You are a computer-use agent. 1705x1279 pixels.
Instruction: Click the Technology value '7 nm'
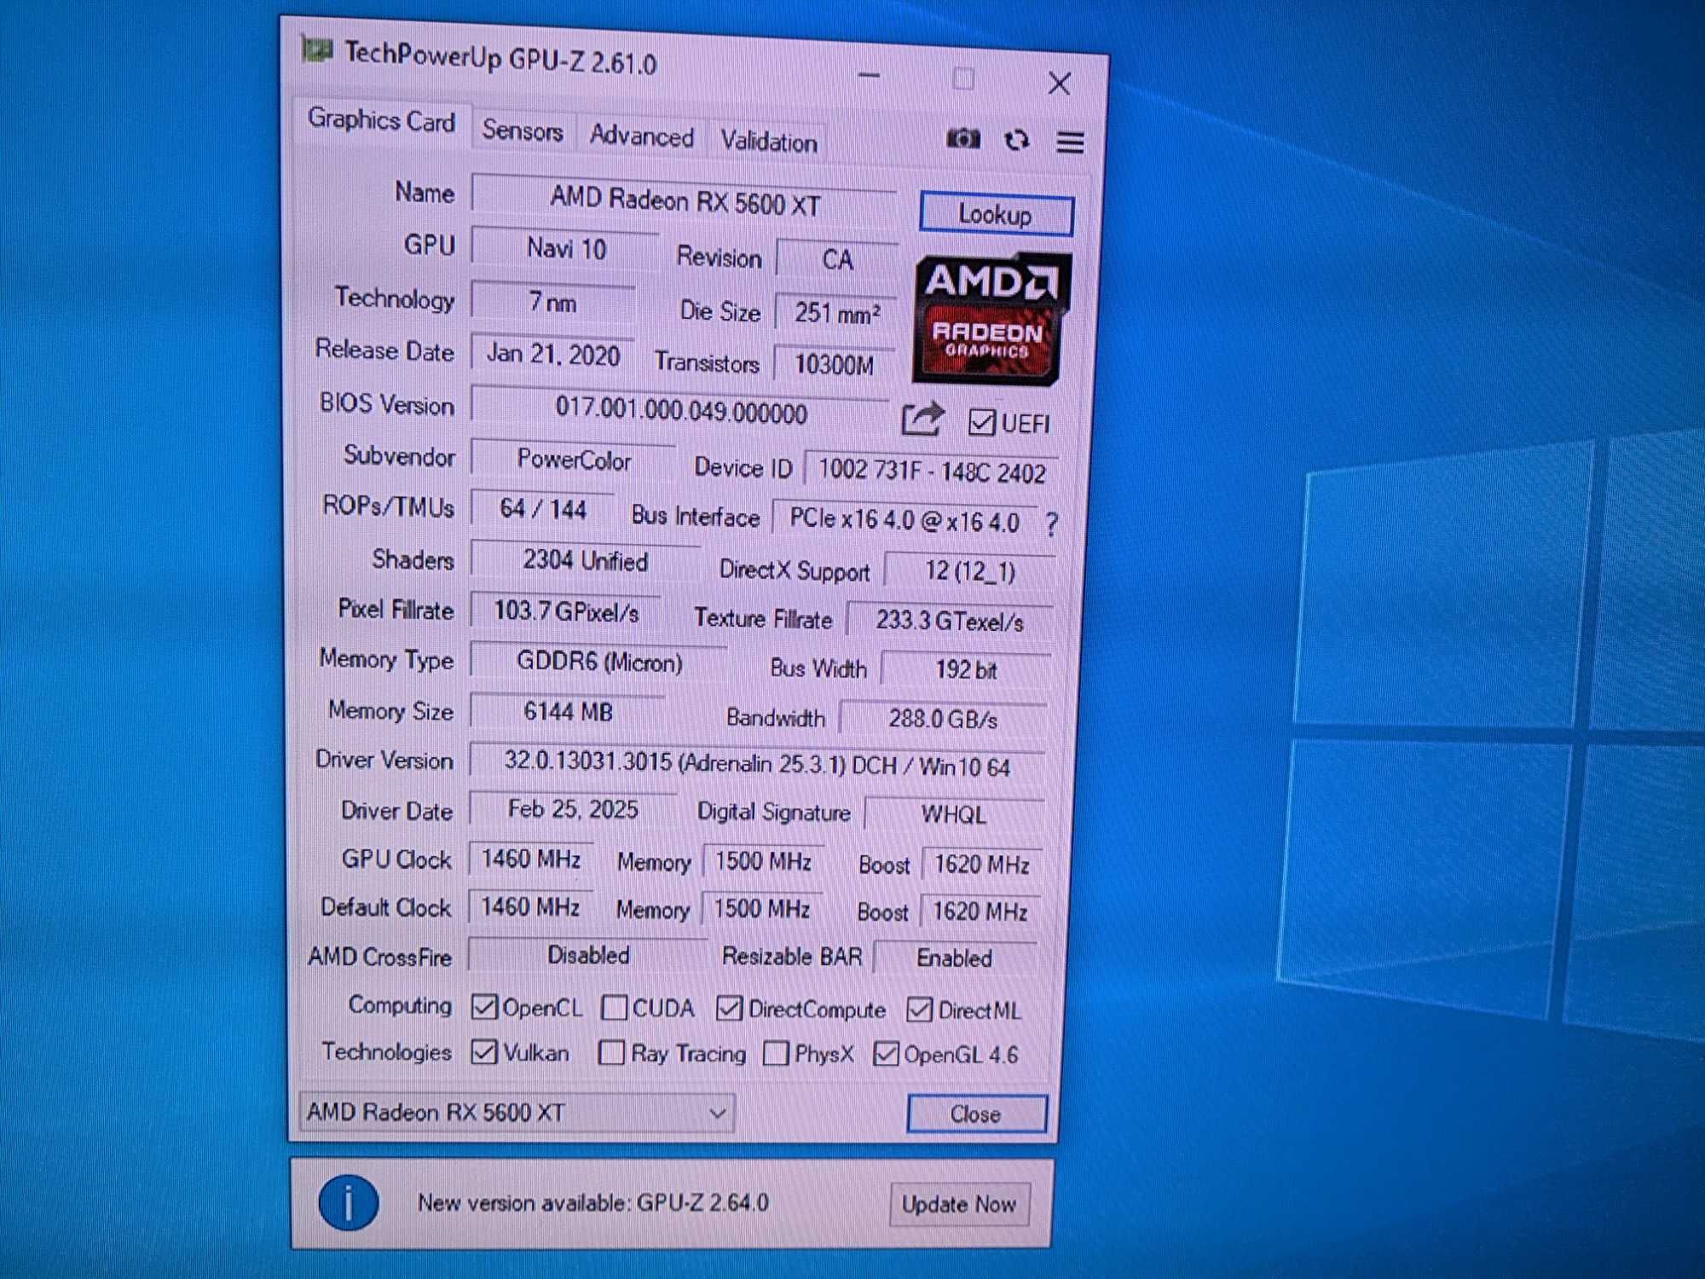552,302
